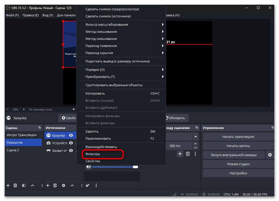Toggle visibility of Захват игры source
This screenshot has height=201, width=279.
point(71,151)
